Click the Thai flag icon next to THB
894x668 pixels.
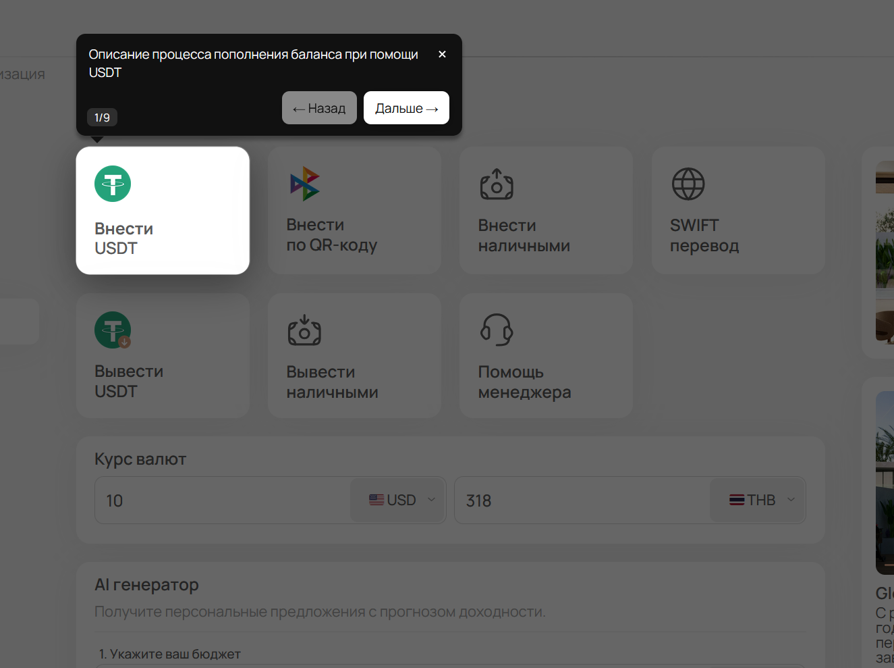(x=737, y=500)
